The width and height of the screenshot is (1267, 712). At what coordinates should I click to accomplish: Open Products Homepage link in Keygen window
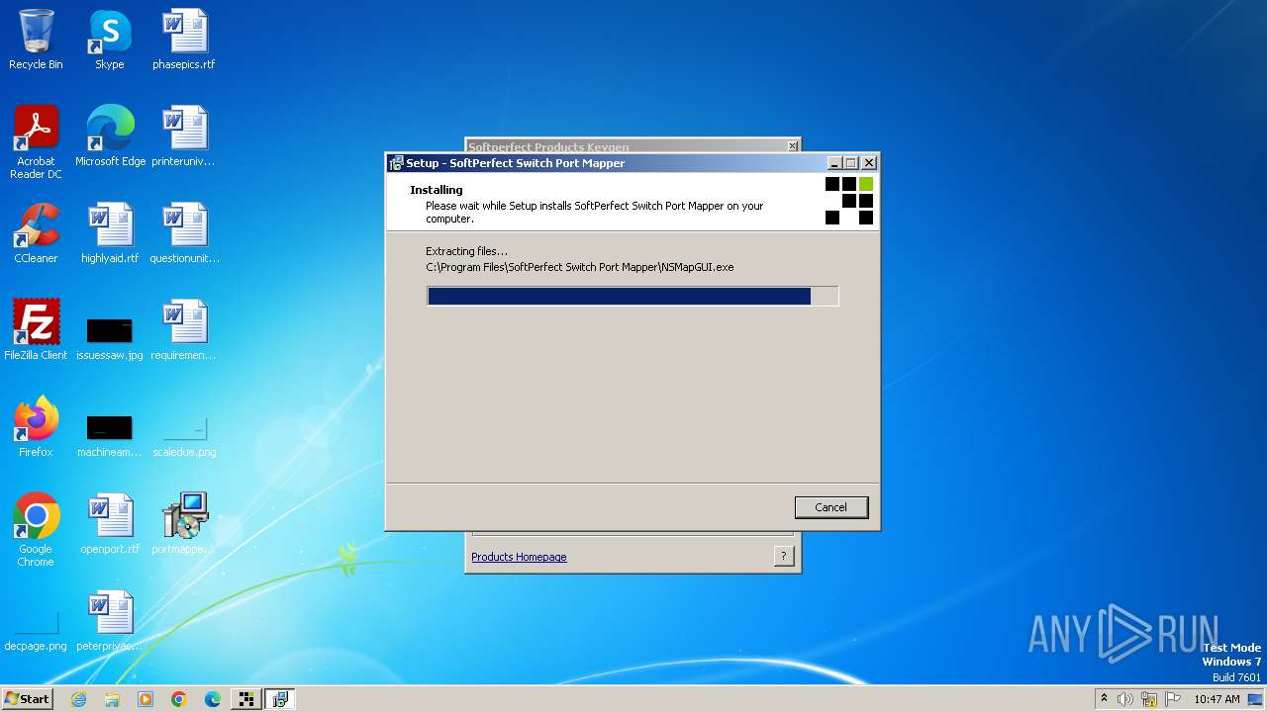[x=519, y=557]
